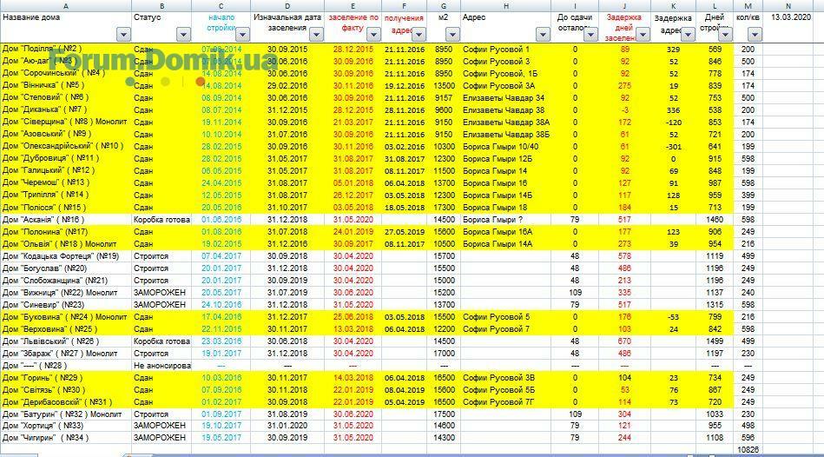824x457 pixels.
Task: Open filter dropdown for Задержка адреса column
Action: point(688,35)
